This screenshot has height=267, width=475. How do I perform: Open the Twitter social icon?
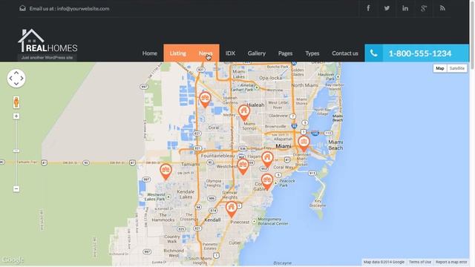[387, 8]
